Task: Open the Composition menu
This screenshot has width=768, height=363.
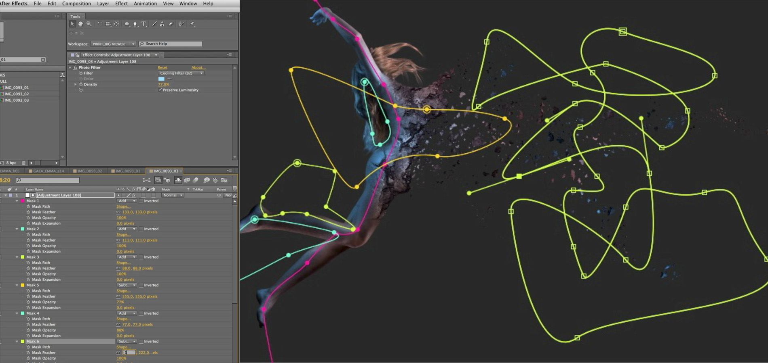Action: 76,4
